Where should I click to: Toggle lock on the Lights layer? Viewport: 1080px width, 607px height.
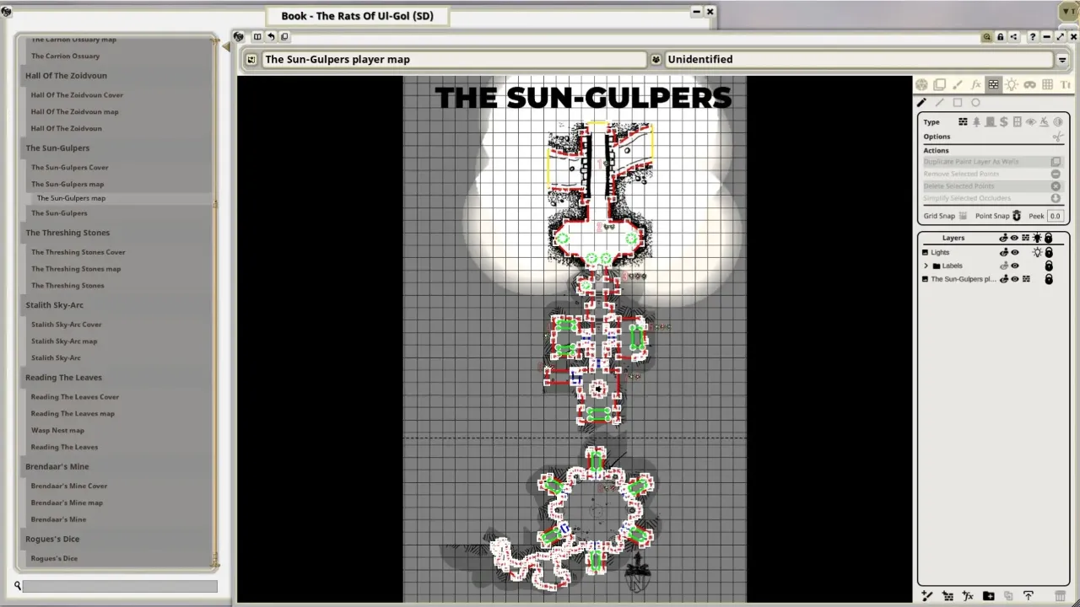pyautogui.click(x=1049, y=252)
